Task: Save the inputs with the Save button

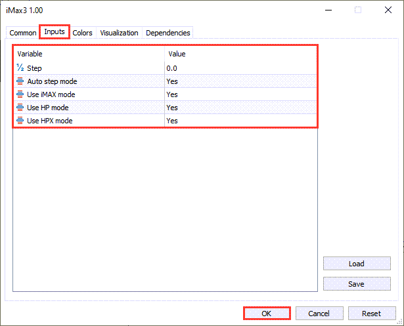Action: 357,284
